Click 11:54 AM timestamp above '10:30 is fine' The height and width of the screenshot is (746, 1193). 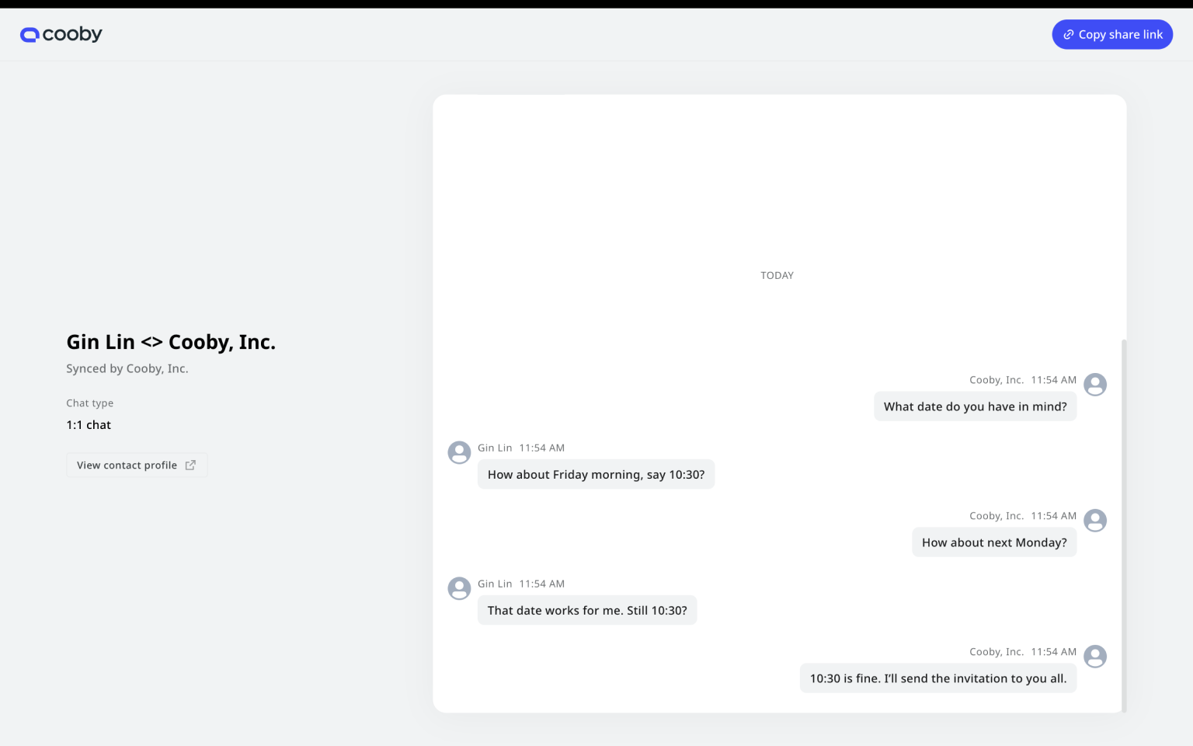click(x=1054, y=652)
